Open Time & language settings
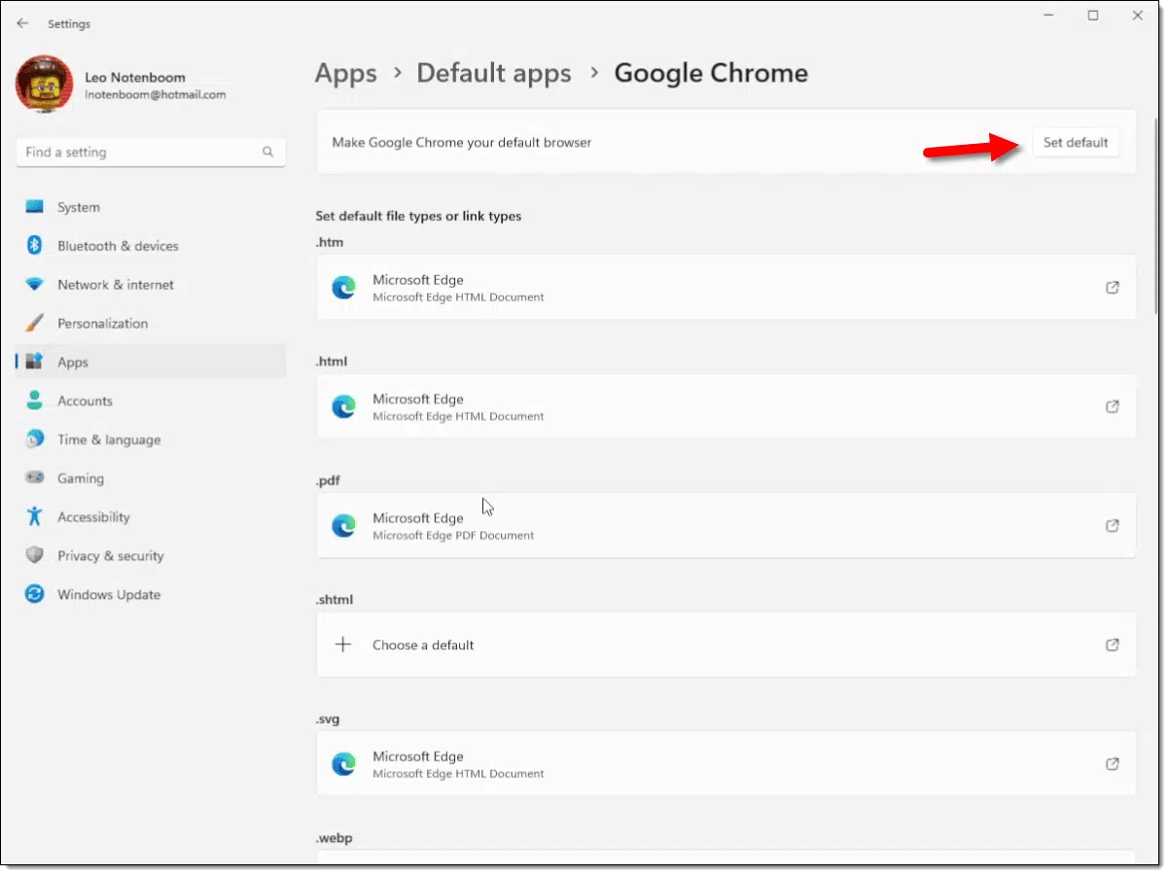 (151, 439)
